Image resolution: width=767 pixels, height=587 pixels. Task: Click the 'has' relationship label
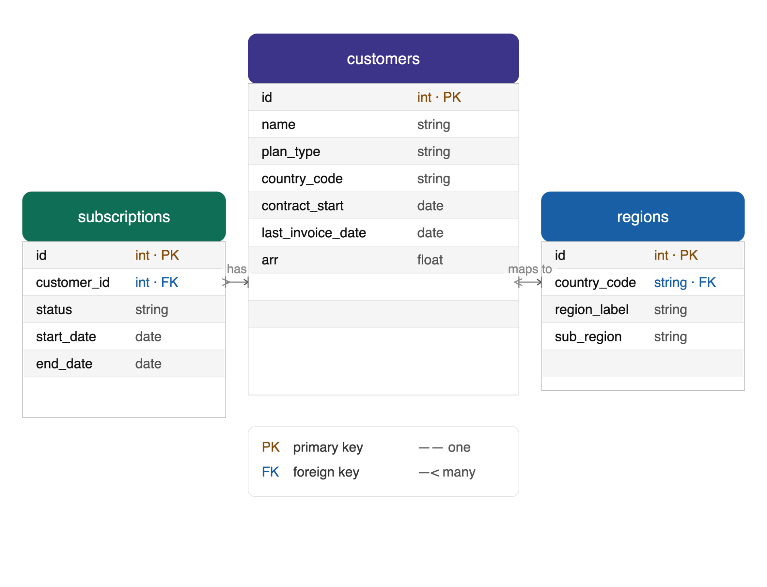tap(236, 269)
